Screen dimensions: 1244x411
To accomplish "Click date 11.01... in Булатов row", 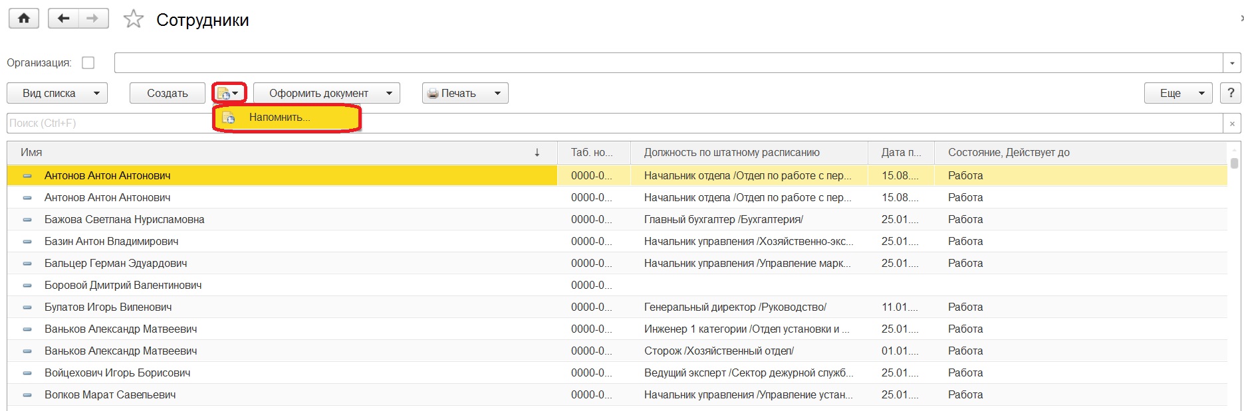I will 901,307.
